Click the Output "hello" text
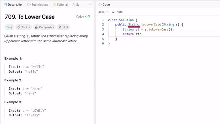Screen dimensions: 220x124 pyautogui.click(x=23, y=72)
